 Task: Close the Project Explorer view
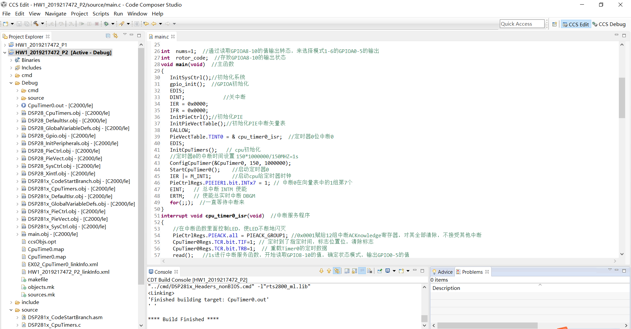tap(48, 37)
